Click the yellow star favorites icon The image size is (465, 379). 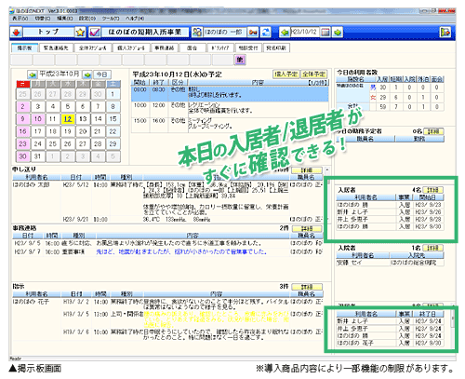pyautogui.click(x=80, y=32)
